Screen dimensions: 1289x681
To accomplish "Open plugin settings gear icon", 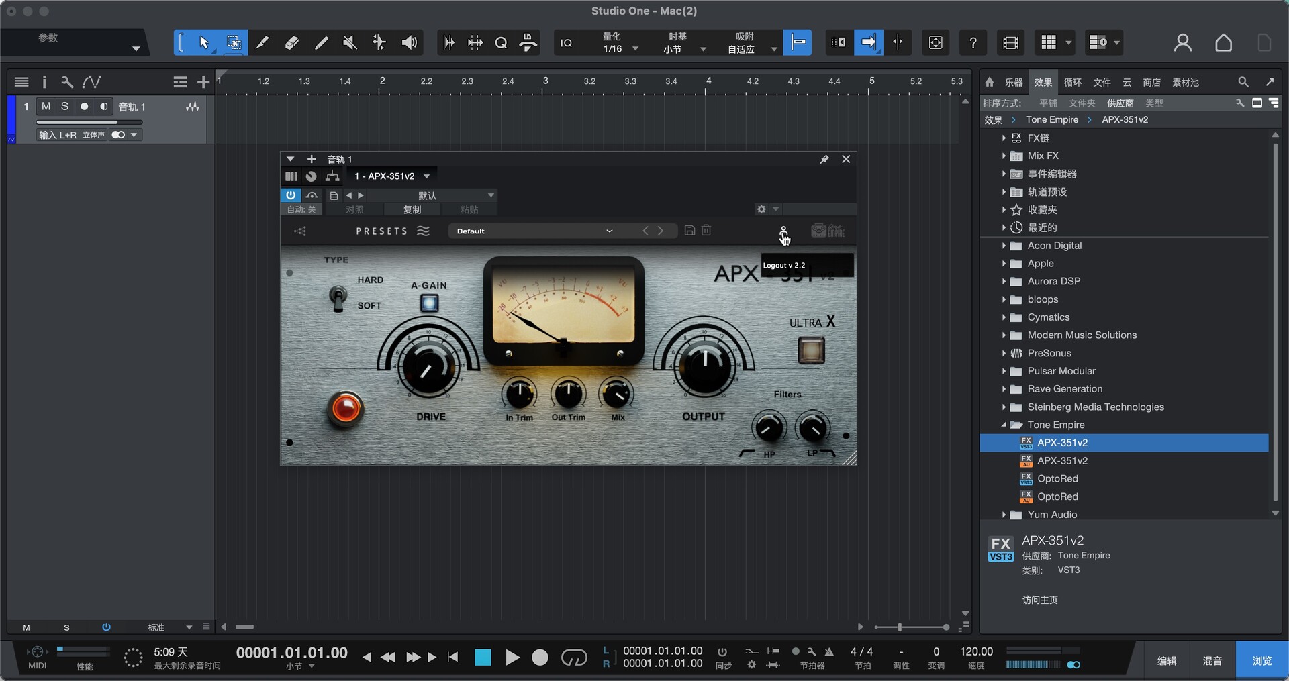I will pos(761,209).
